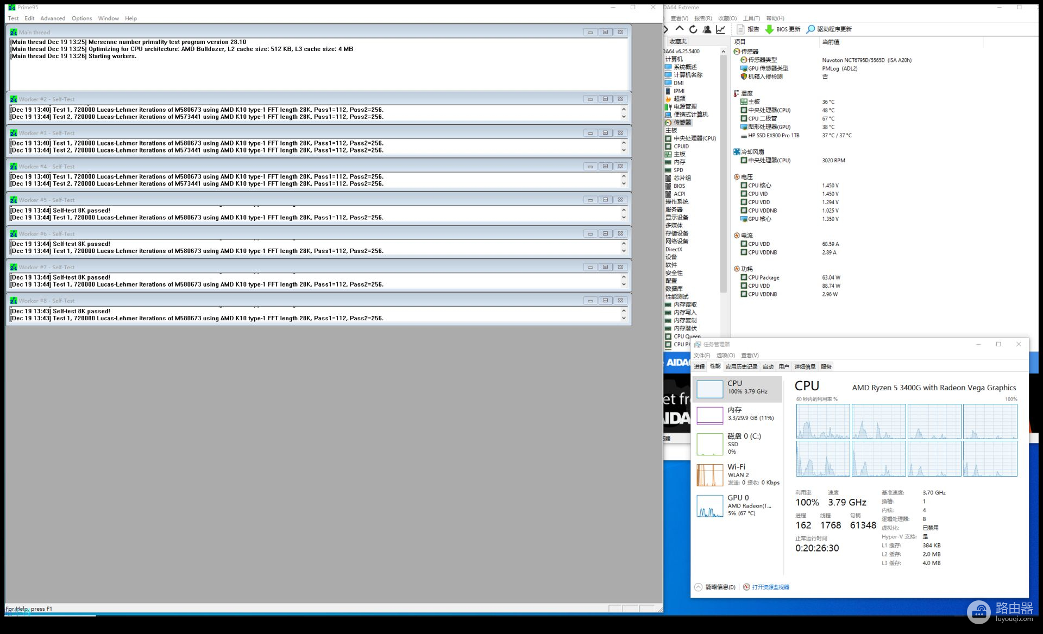Select 磁盘 0 (C:) in Task Manager sidebar
The height and width of the screenshot is (634, 1043).
pyautogui.click(x=738, y=443)
